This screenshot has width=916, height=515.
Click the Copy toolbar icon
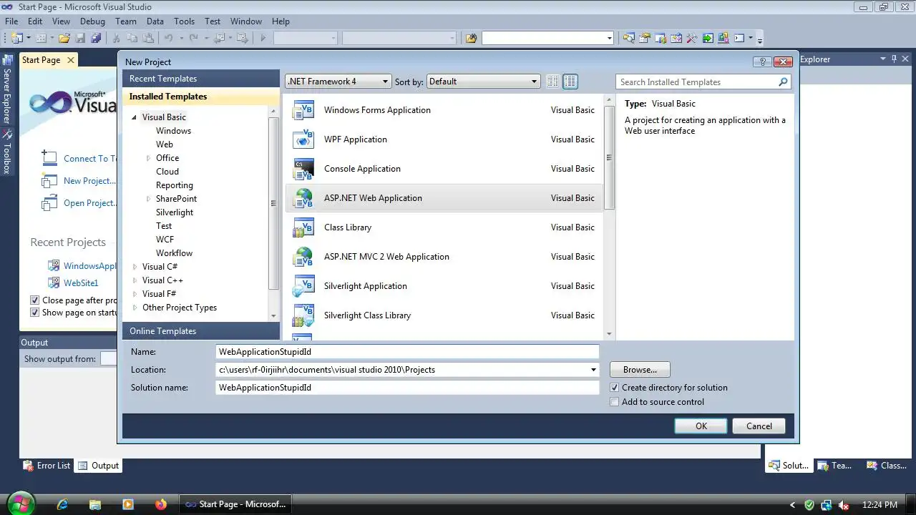(x=132, y=38)
